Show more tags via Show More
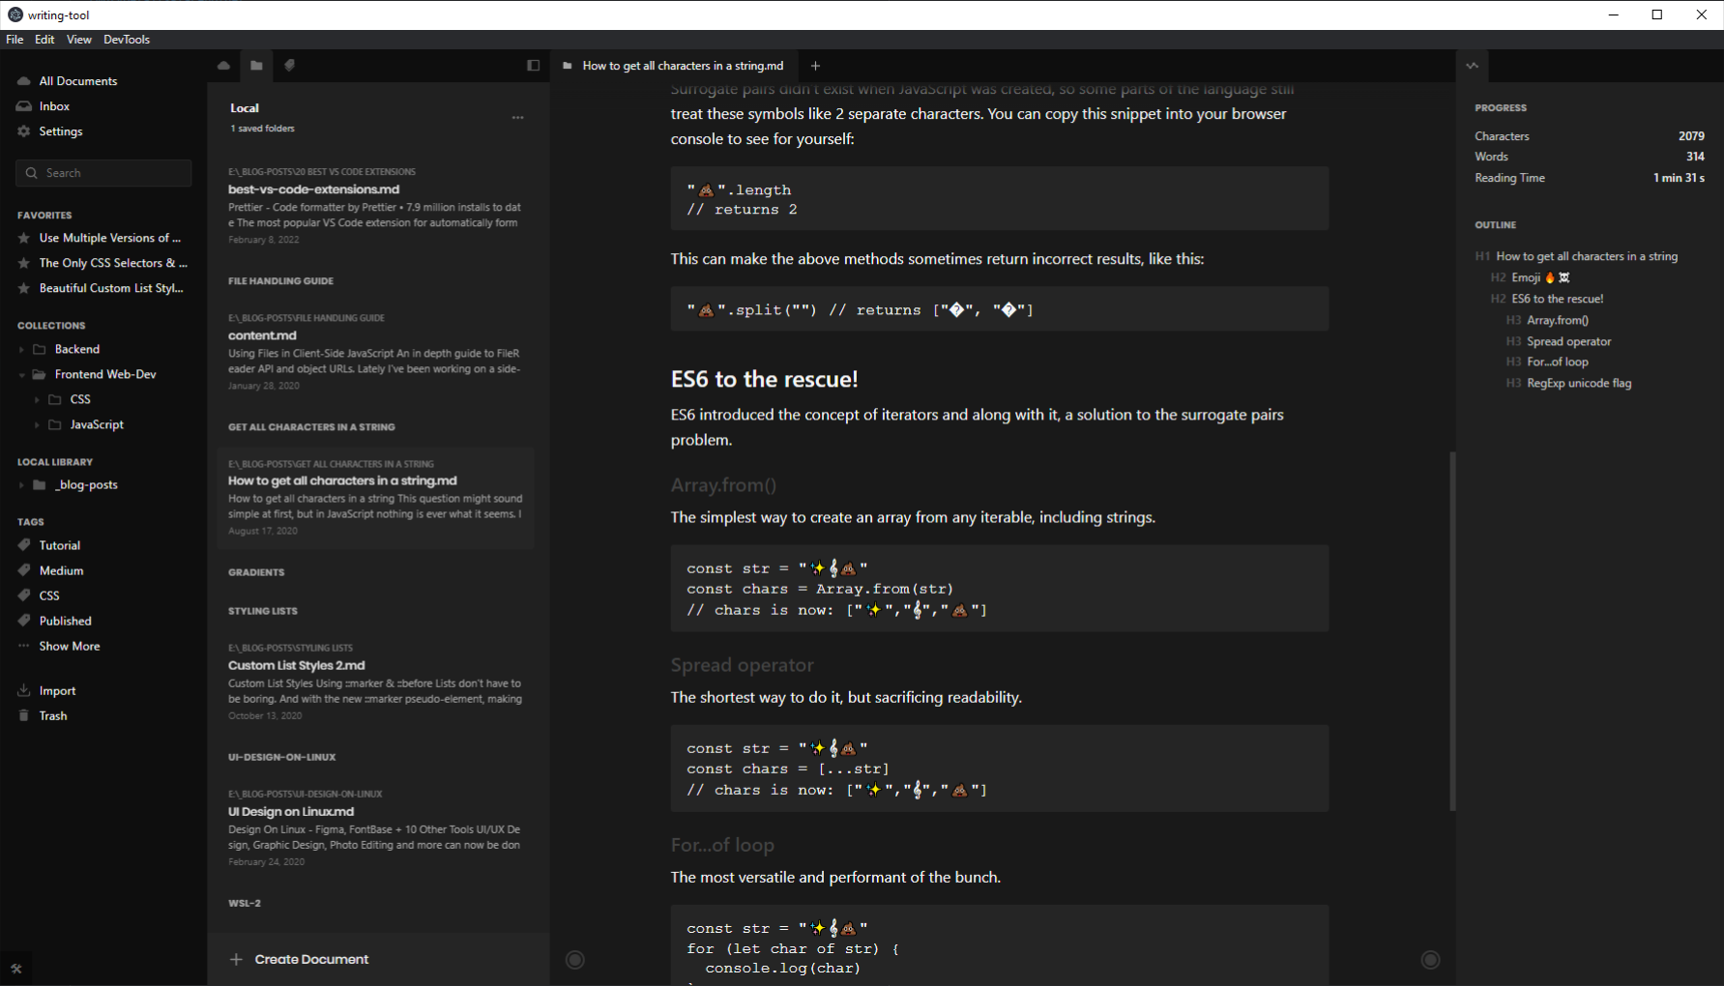This screenshot has height=986, width=1724. [69, 647]
